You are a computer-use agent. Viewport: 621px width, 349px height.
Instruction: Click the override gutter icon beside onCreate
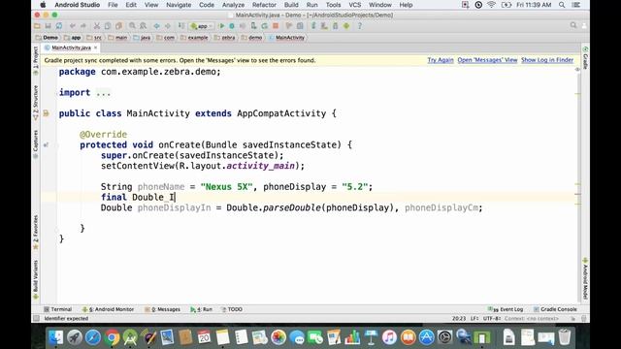coord(46,144)
